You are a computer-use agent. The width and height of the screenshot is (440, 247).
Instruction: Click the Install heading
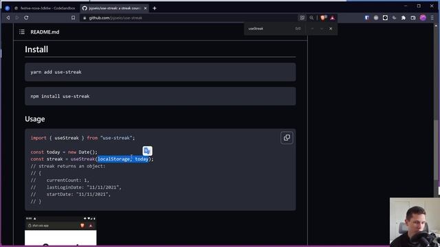[36, 49]
